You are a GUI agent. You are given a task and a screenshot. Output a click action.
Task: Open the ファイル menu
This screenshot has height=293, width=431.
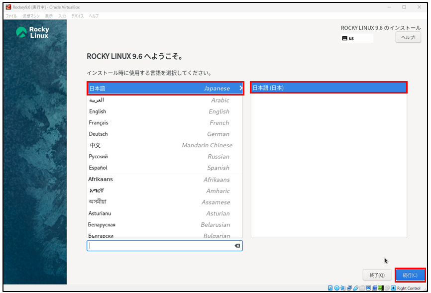[11, 16]
